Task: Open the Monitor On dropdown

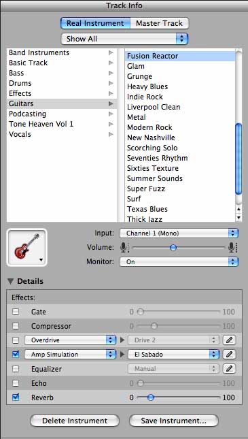Action: pyautogui.click(x=179, y=262)
